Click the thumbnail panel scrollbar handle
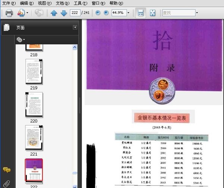 click(x=75, y=173)
